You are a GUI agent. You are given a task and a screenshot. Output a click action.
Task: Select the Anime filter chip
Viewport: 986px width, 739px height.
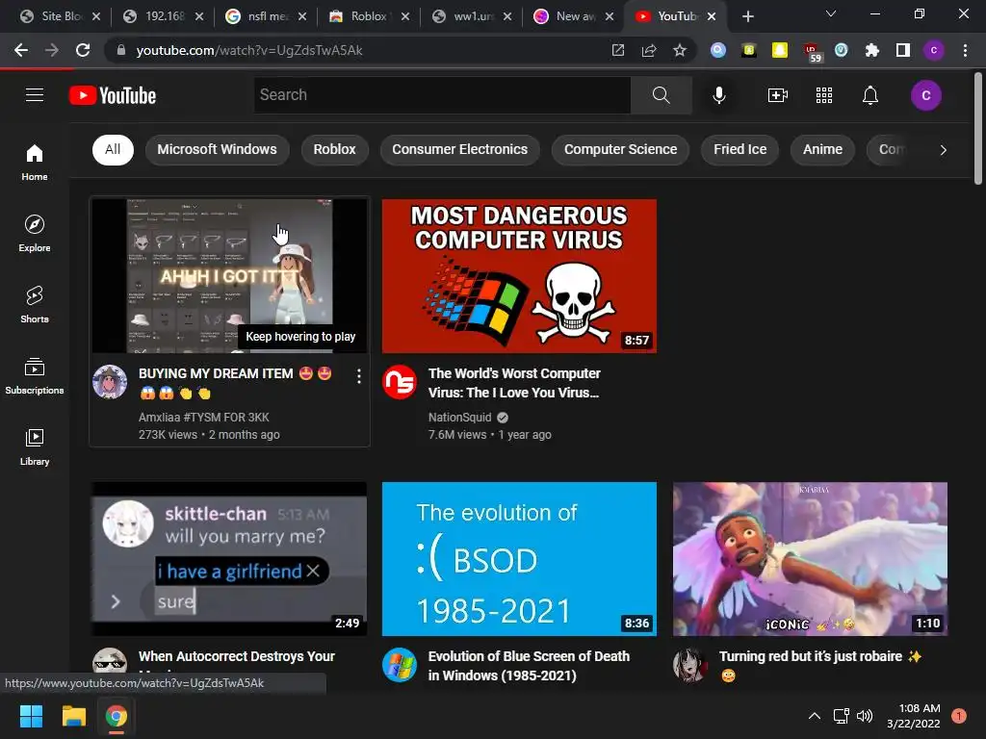point(822,149)
